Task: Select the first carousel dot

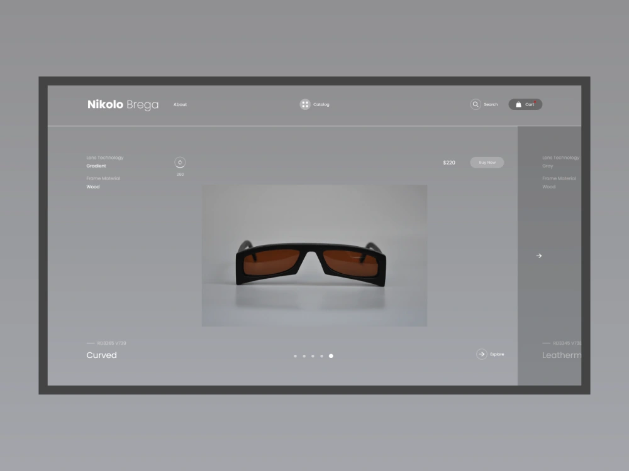Action: 295,356
